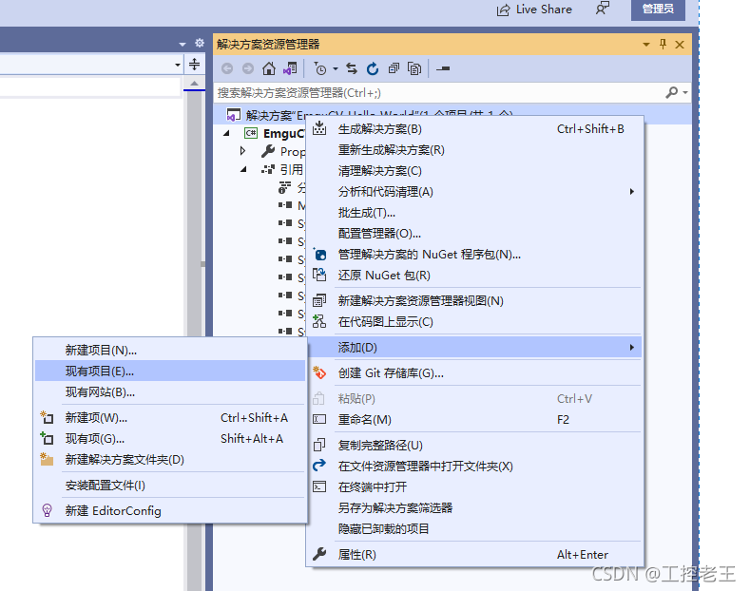750x591 pixels.
Task: Click the Properties dash icon in toolbar
Action: point(443,68)
